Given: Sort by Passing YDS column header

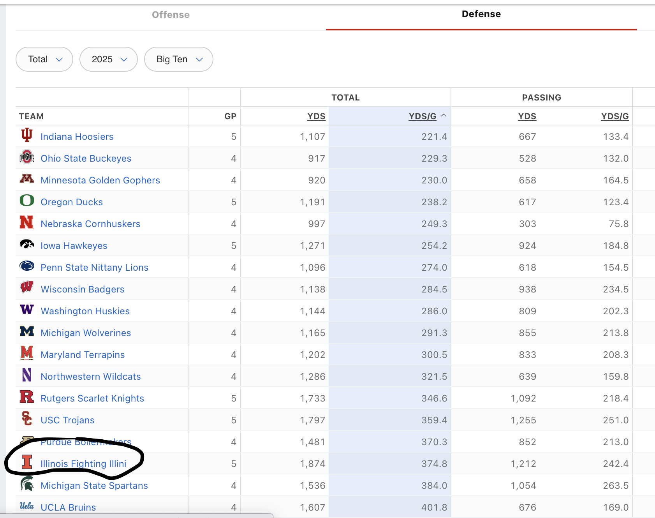Looking at the screenshot, I should pos(527,116).
